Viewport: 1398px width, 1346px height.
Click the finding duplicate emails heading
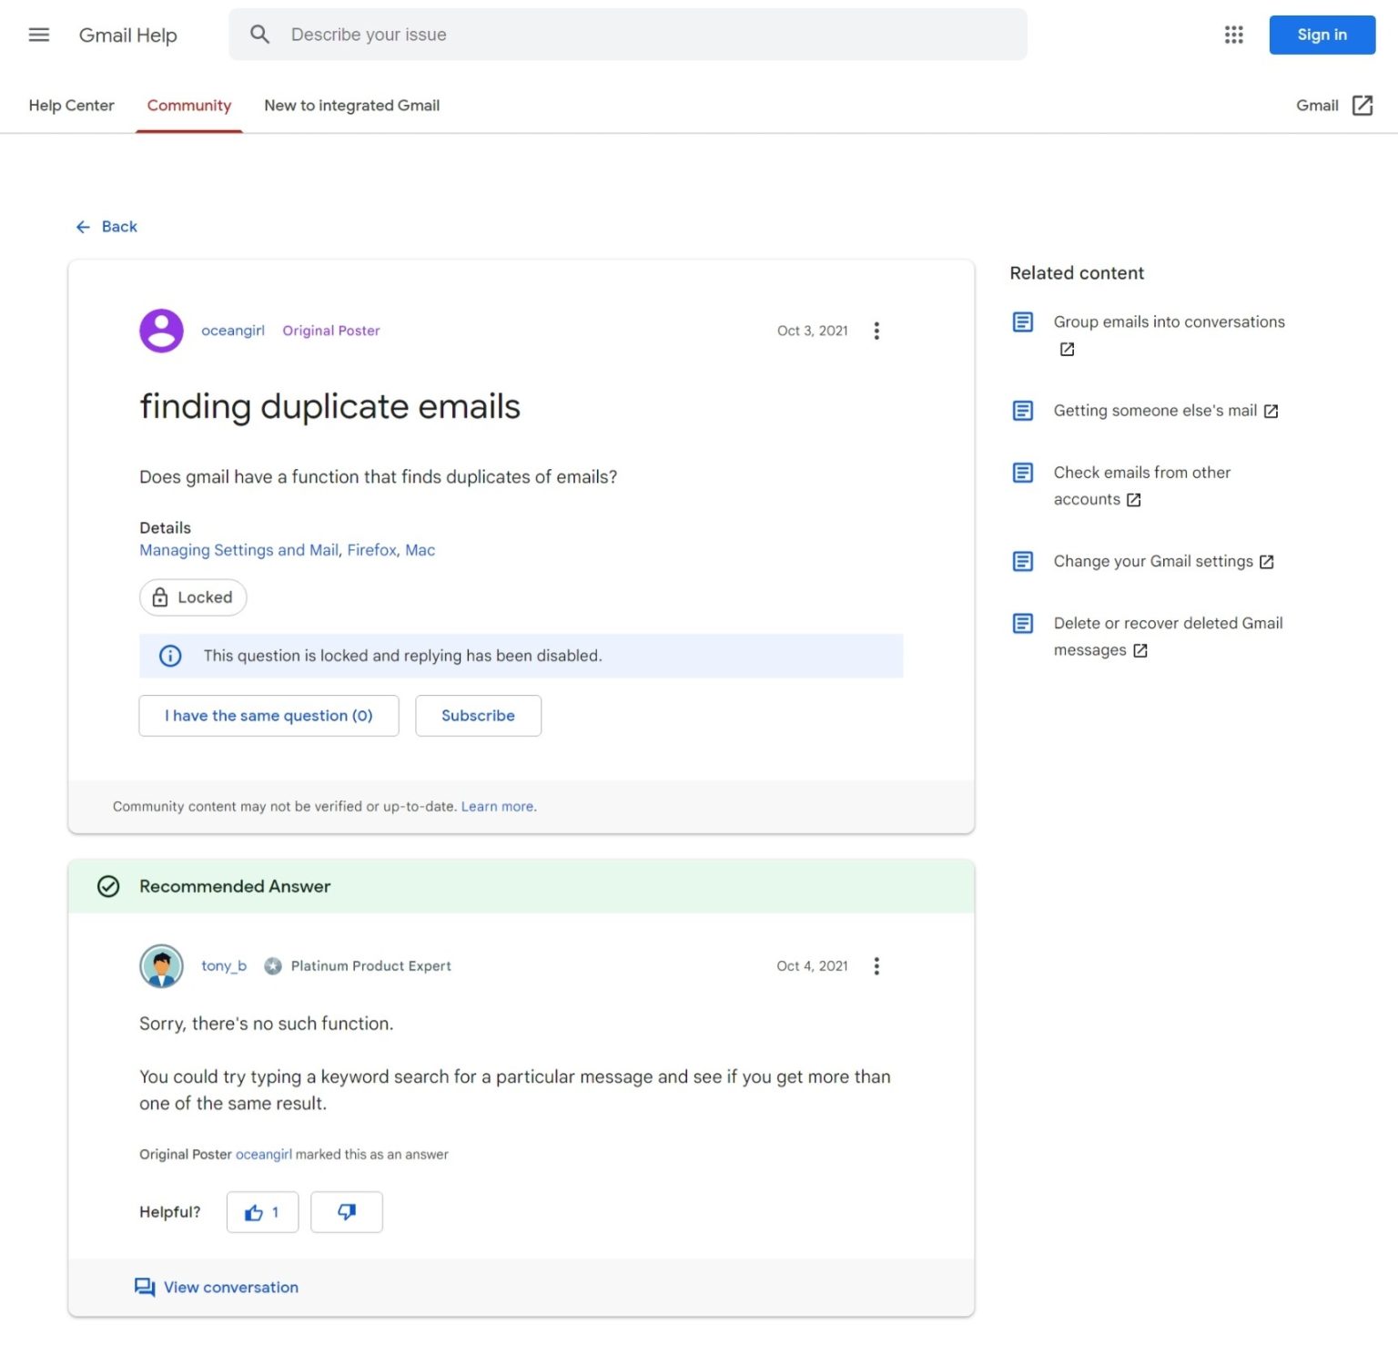(x=329, y=406)
